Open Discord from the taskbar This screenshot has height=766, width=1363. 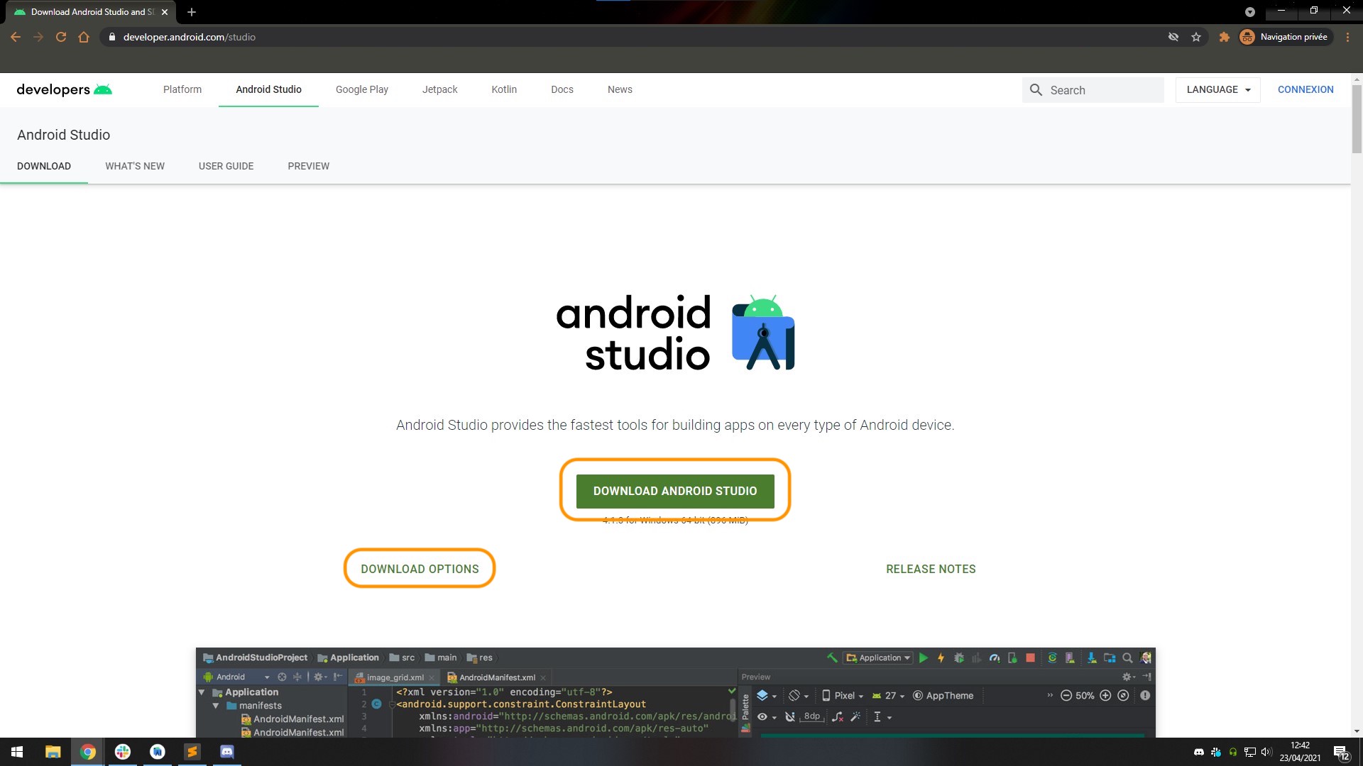point(227,752)
